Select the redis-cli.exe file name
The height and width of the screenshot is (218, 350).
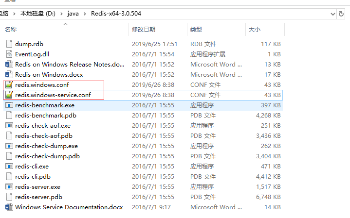[32, 167]
